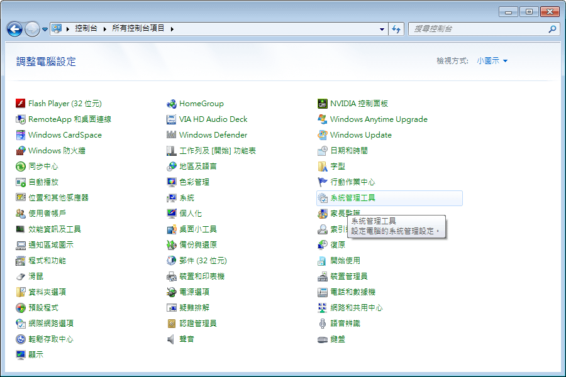Click the Windows 防火牆 brick wall icon

click(x=21, y=150)
